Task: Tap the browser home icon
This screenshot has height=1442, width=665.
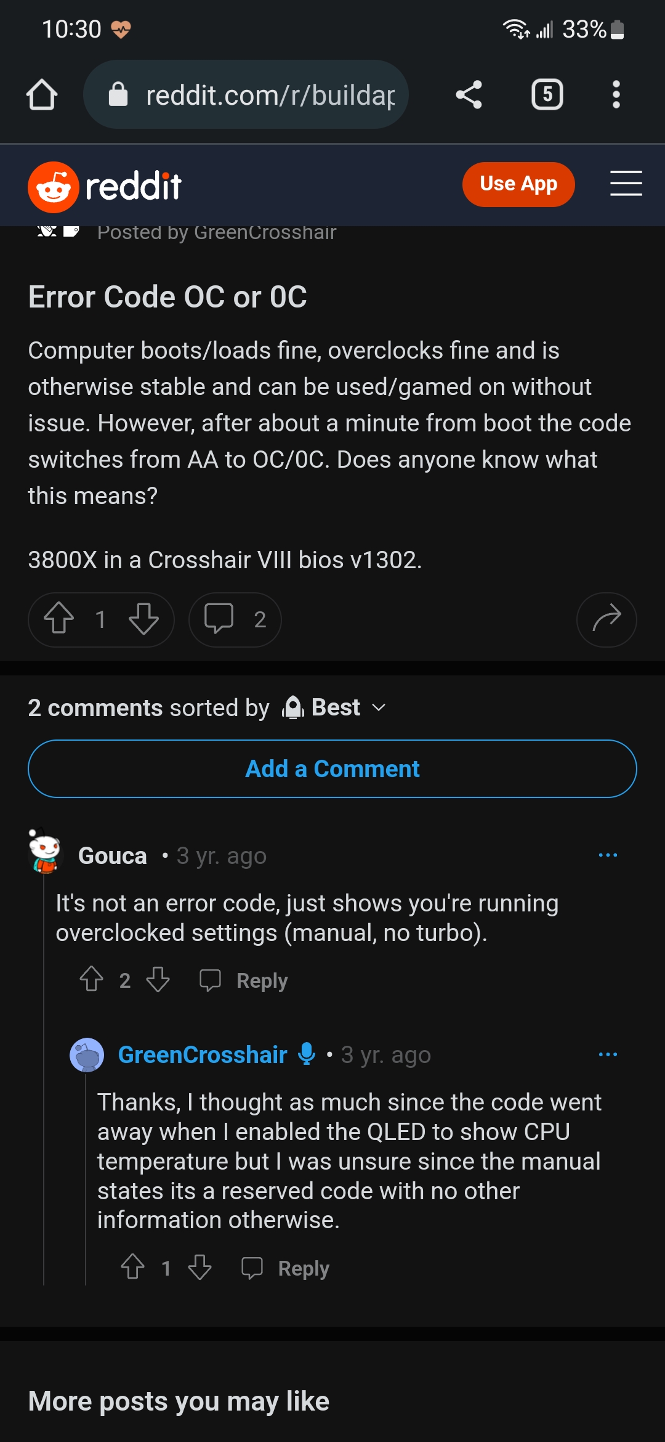Action: [x=42, y=94]
